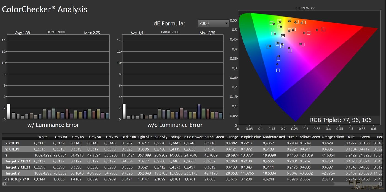The image size is (386, 192).
Task: Click white bar in w/ Luminance Error chart
Action: [9, 111]
